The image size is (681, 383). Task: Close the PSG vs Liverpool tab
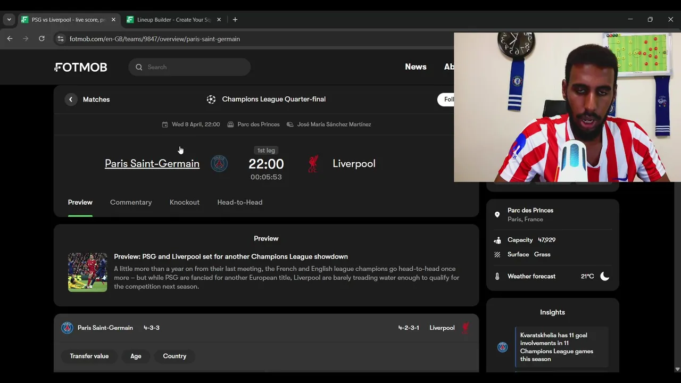113,20
